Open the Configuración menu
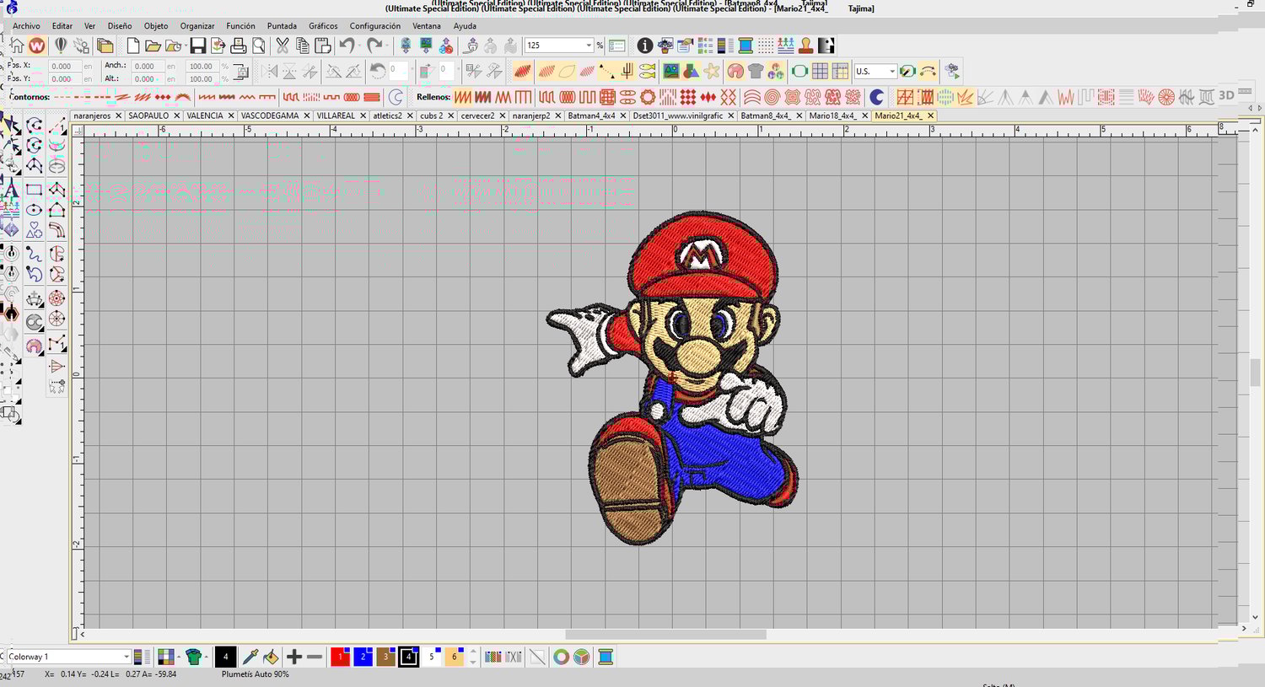This screenshot has width=1265, height=687. click(x=375, y=26)
